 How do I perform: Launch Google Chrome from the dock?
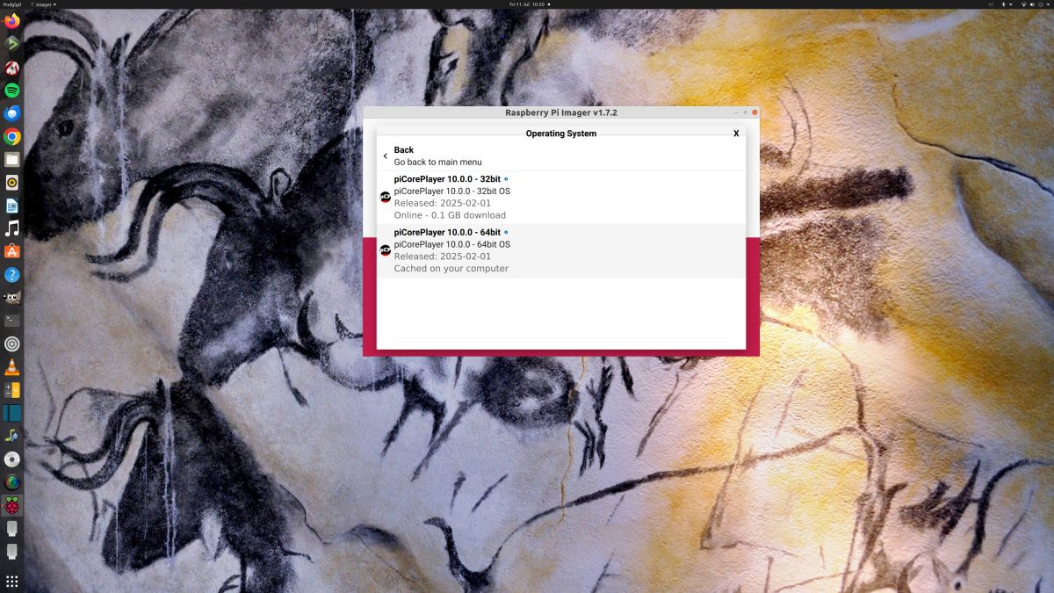pos(12,136)
